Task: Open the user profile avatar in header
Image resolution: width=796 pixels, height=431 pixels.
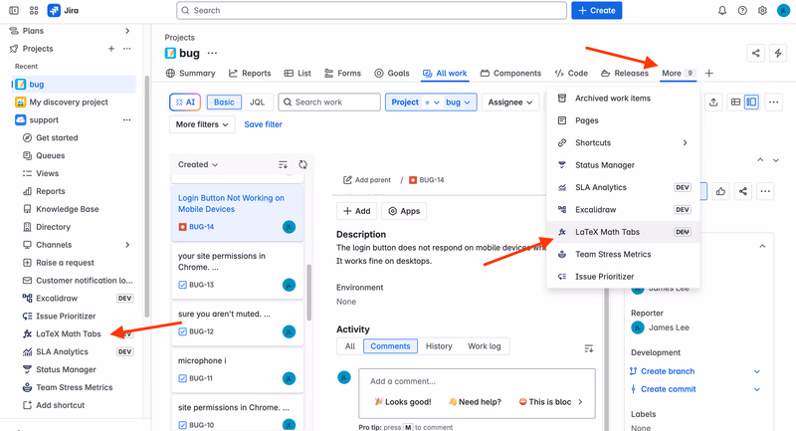Action: [x=783, y=10]
